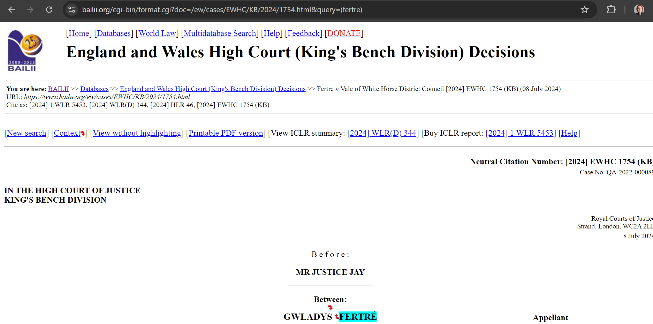This screenshot has width=653, height=324.
Task: Go to the World Law page
Action: coord(157,33)
